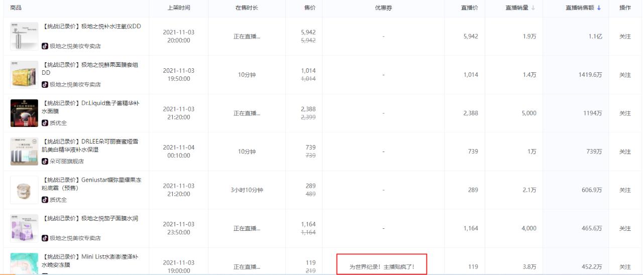Screen dimensions: 643x275
Task: Click 关注 in Dr.Liquid row
Action: pyautogui.click(x=625, y=113)
